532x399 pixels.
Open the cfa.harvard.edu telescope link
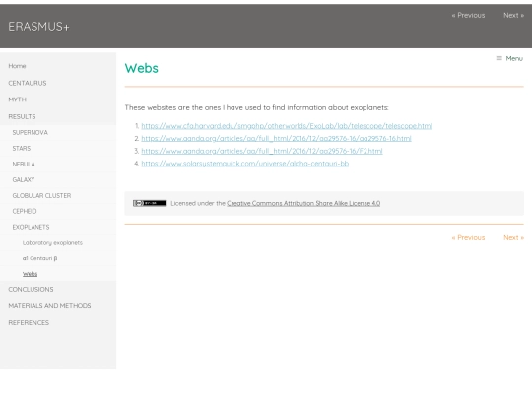(x=287, y=126)
